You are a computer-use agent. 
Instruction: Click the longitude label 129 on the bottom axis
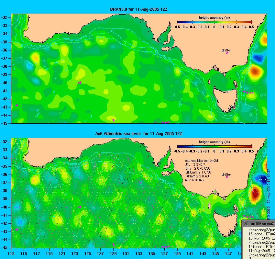pos(113,254)
